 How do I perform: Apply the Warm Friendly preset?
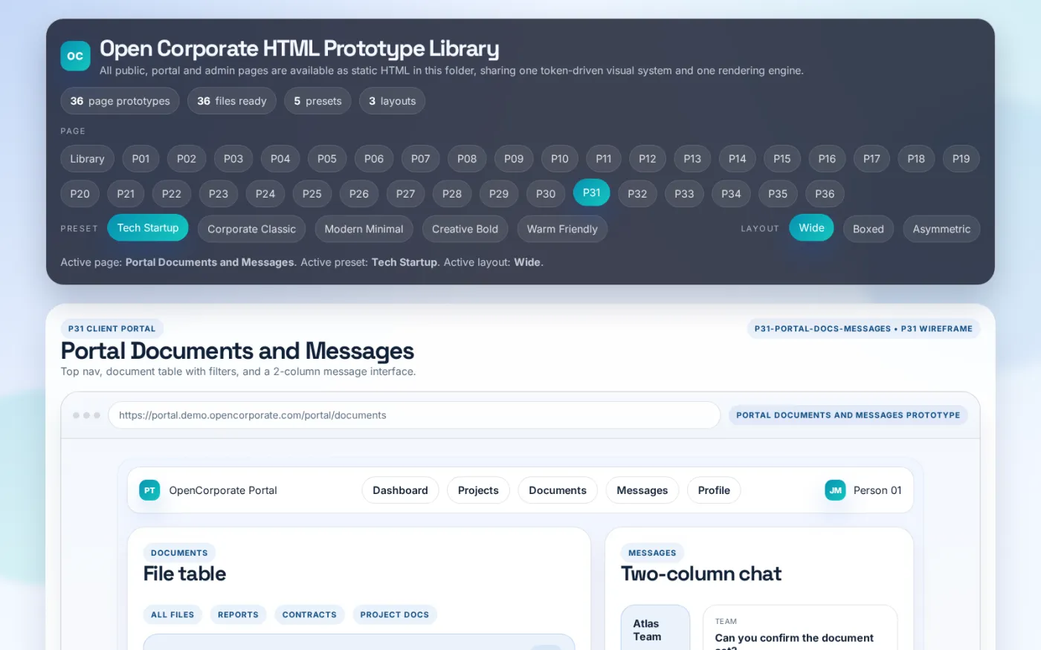(562, 229)
